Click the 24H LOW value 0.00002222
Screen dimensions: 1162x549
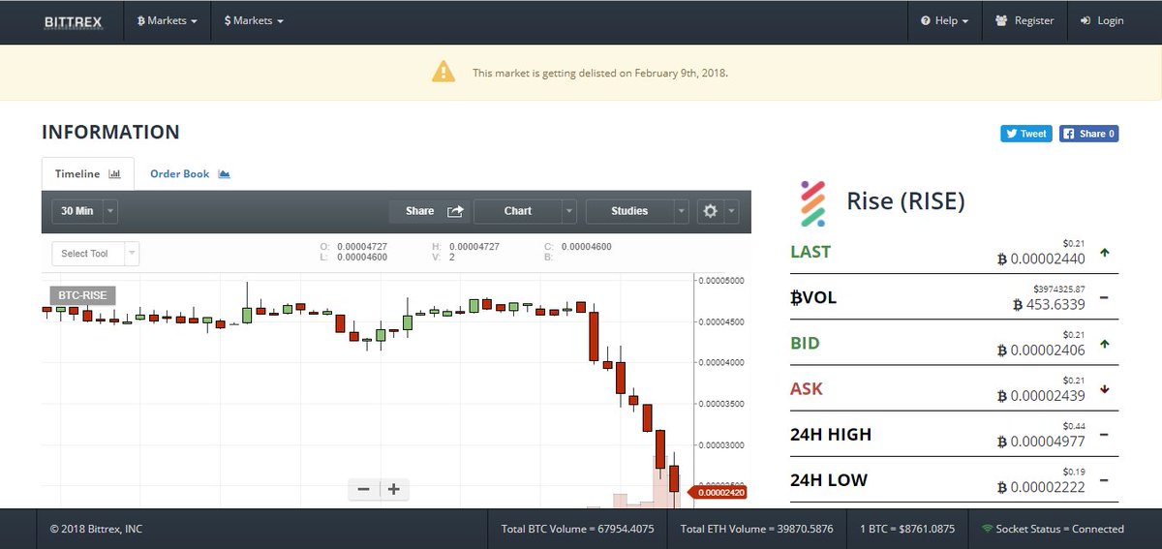tap(1041, 487)
